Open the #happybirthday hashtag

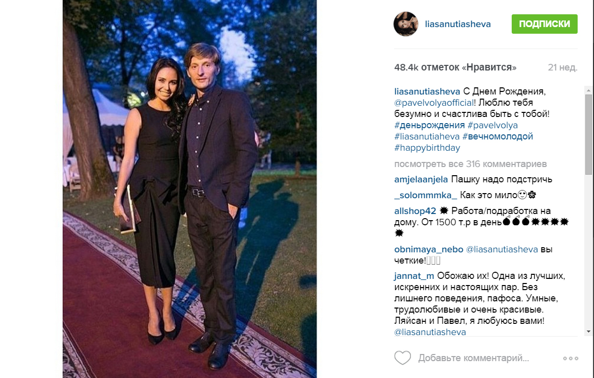coord(427,148)
